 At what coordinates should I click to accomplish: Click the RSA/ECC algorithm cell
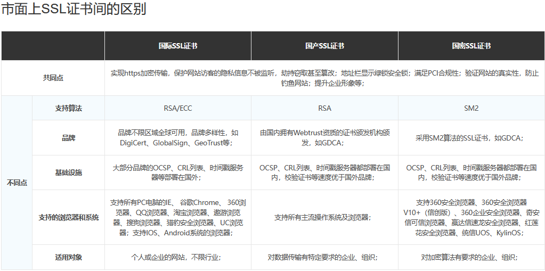[178, 108]
